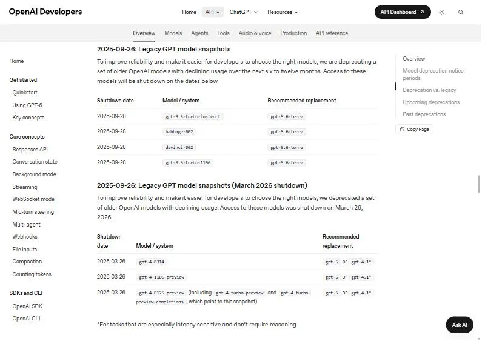Viewport: 485px width, 341px height.
Task: Click gpt-5.6-terra in the babbage-002 row
Action: click(x=287, y=131)
